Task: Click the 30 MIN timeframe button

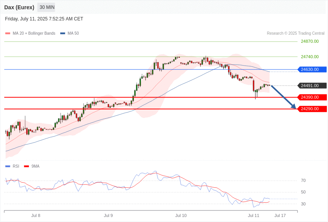Action: point(47,7)
